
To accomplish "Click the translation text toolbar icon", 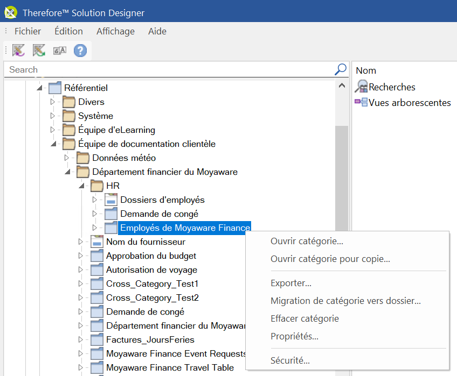I will coord(59,51).
